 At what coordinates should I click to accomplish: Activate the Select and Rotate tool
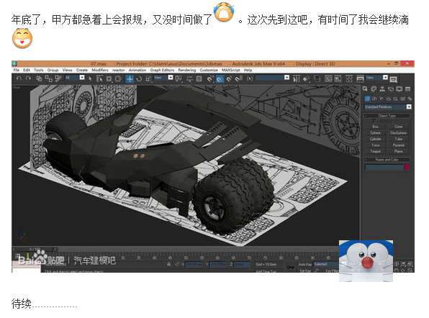[x=139, y=78]
